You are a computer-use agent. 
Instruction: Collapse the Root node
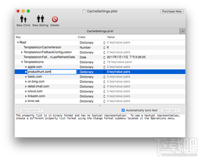point(18,43)
